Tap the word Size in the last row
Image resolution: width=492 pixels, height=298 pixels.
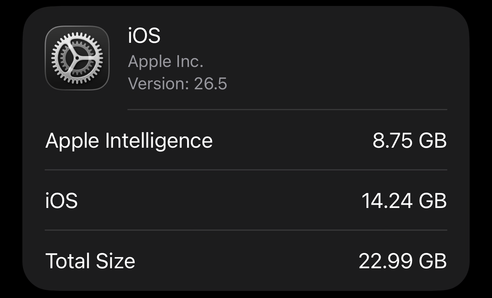coord(116,261)
